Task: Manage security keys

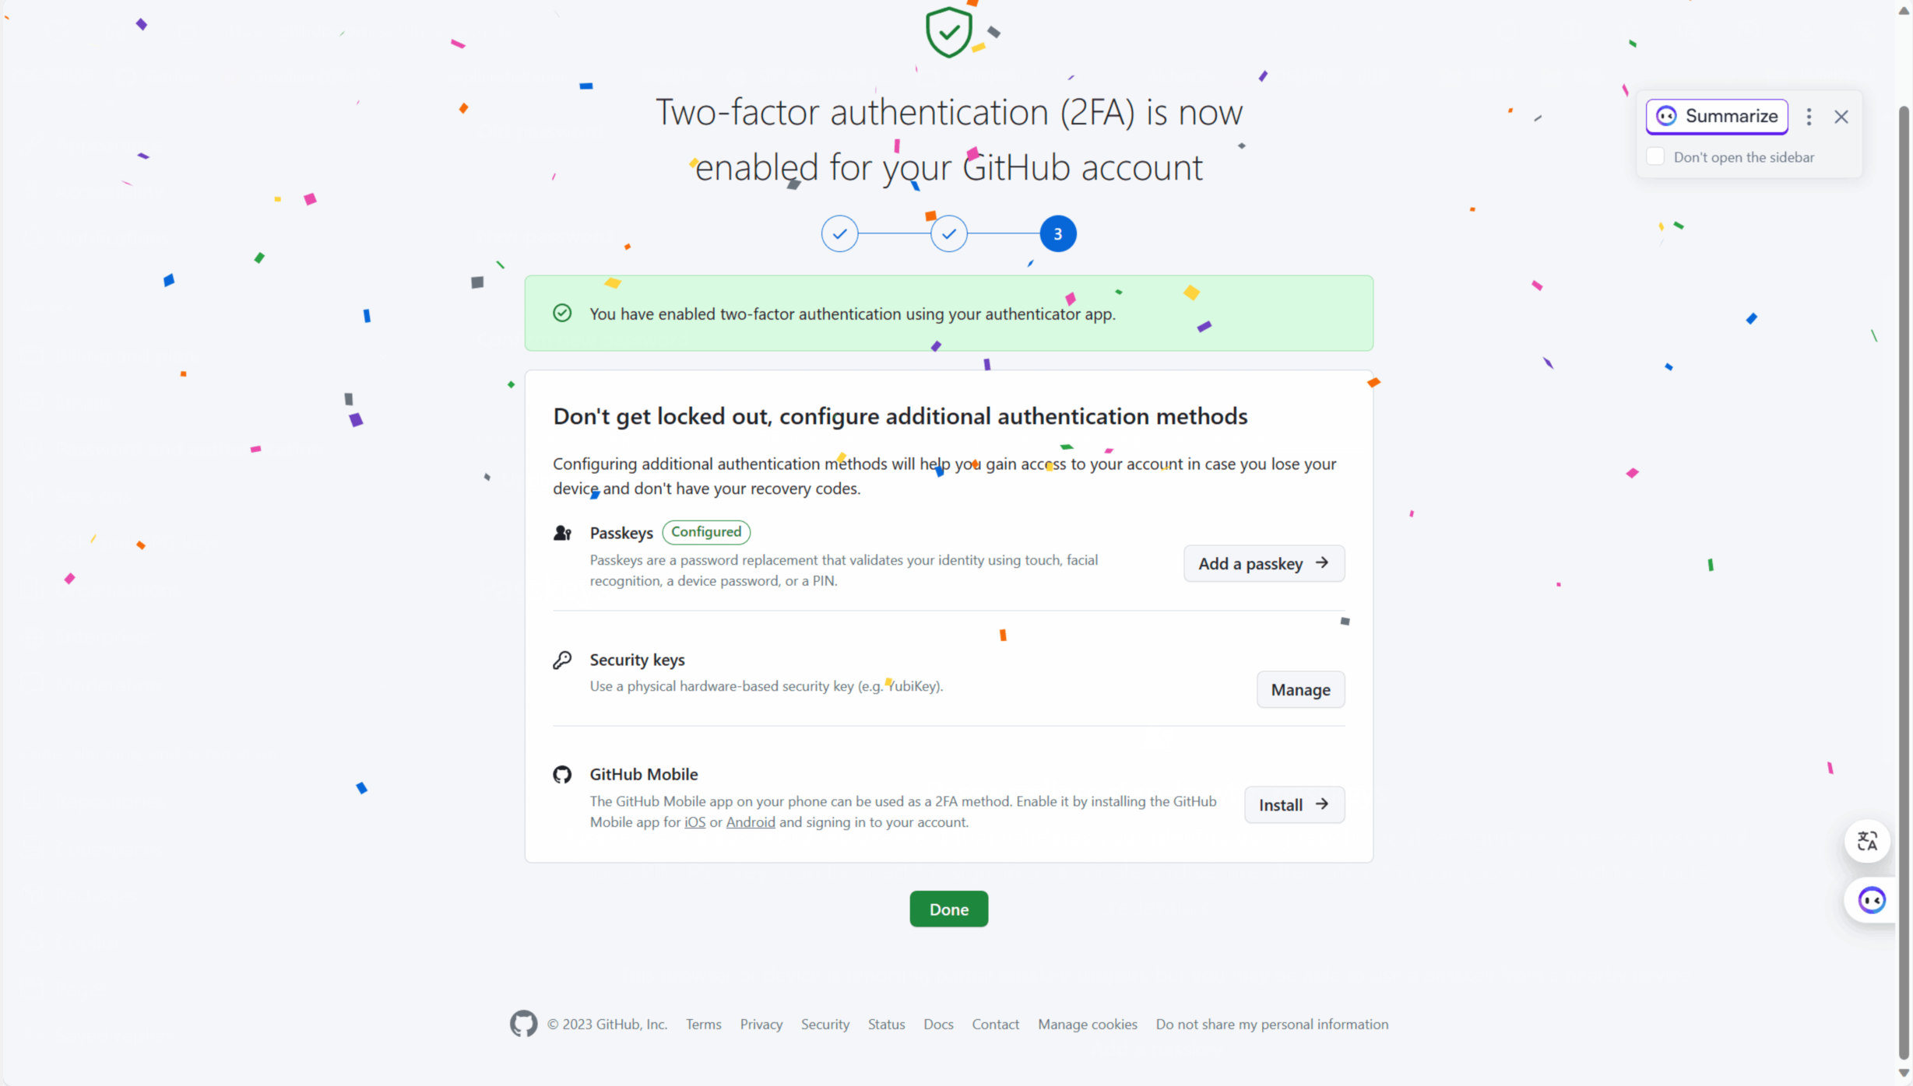Action: coord(1300,689)
